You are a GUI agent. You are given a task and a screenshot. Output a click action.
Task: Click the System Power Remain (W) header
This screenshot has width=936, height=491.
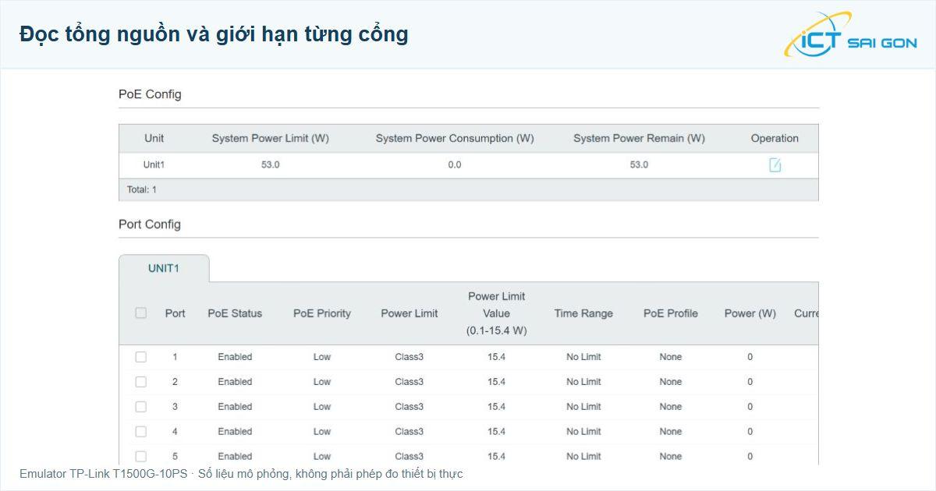pyautogui.click(x=639, y=139)
